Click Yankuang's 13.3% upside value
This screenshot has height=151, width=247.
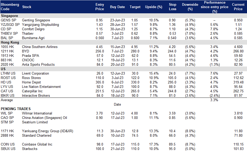154,131
